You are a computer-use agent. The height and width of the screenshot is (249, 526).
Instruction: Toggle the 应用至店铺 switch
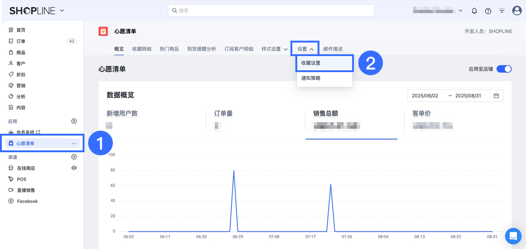504,69
